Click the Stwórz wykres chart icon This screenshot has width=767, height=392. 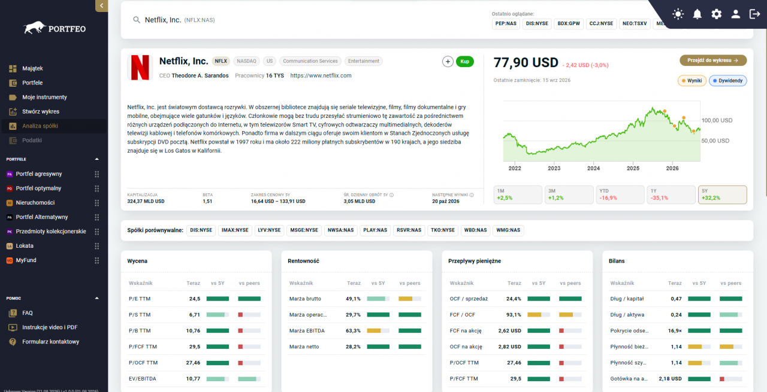[x=13, y=111]
